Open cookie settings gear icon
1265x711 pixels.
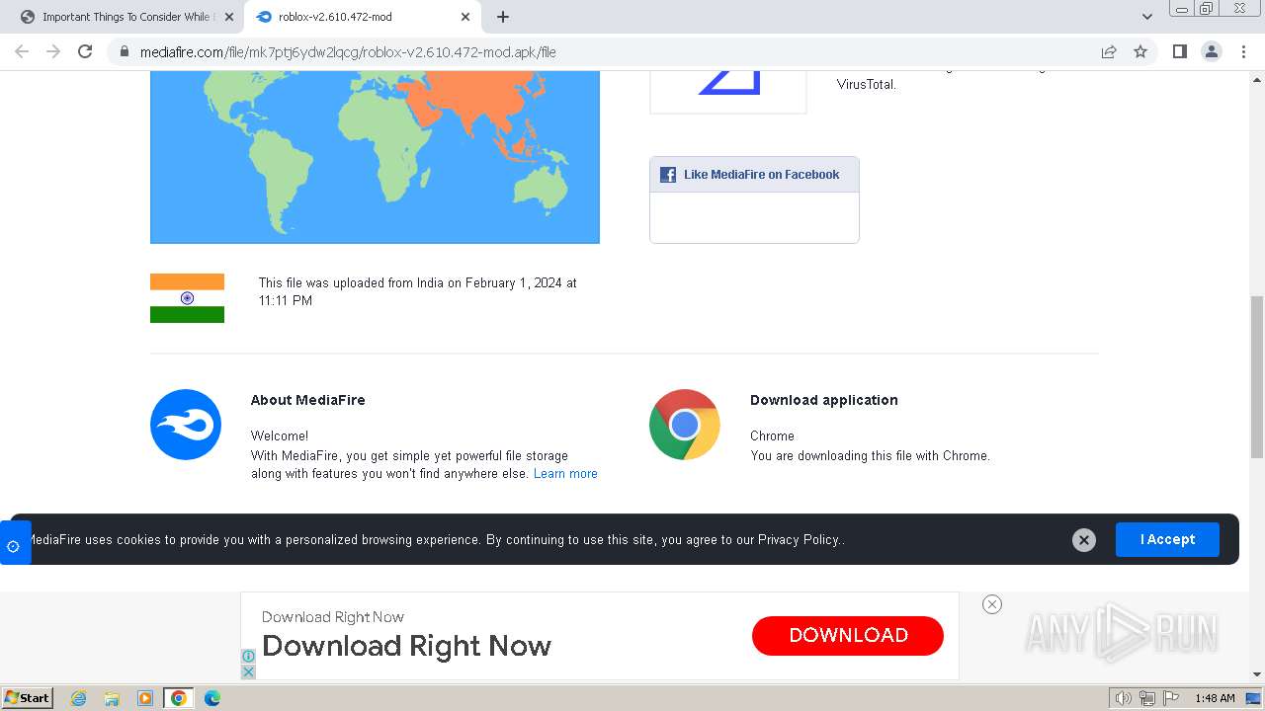13,545
